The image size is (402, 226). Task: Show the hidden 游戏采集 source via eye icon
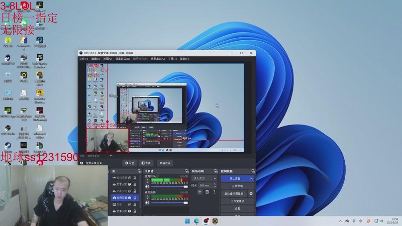tap(130, 178)
